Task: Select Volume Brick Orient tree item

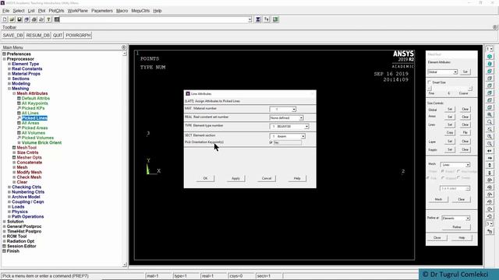Action: 41,143
